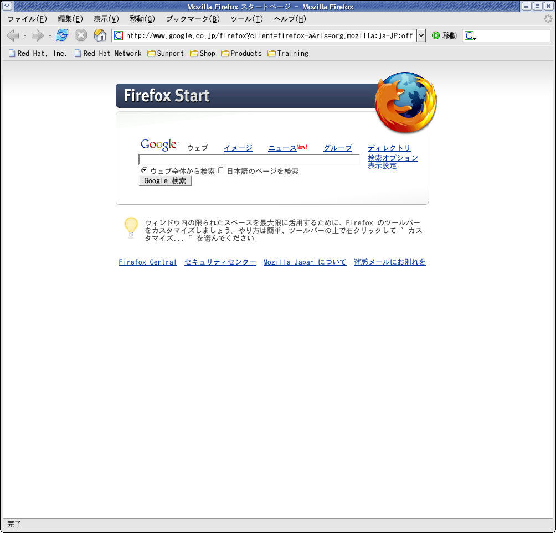Click the green 移動 Go button
Screen dimensions: 556x533
444,35
